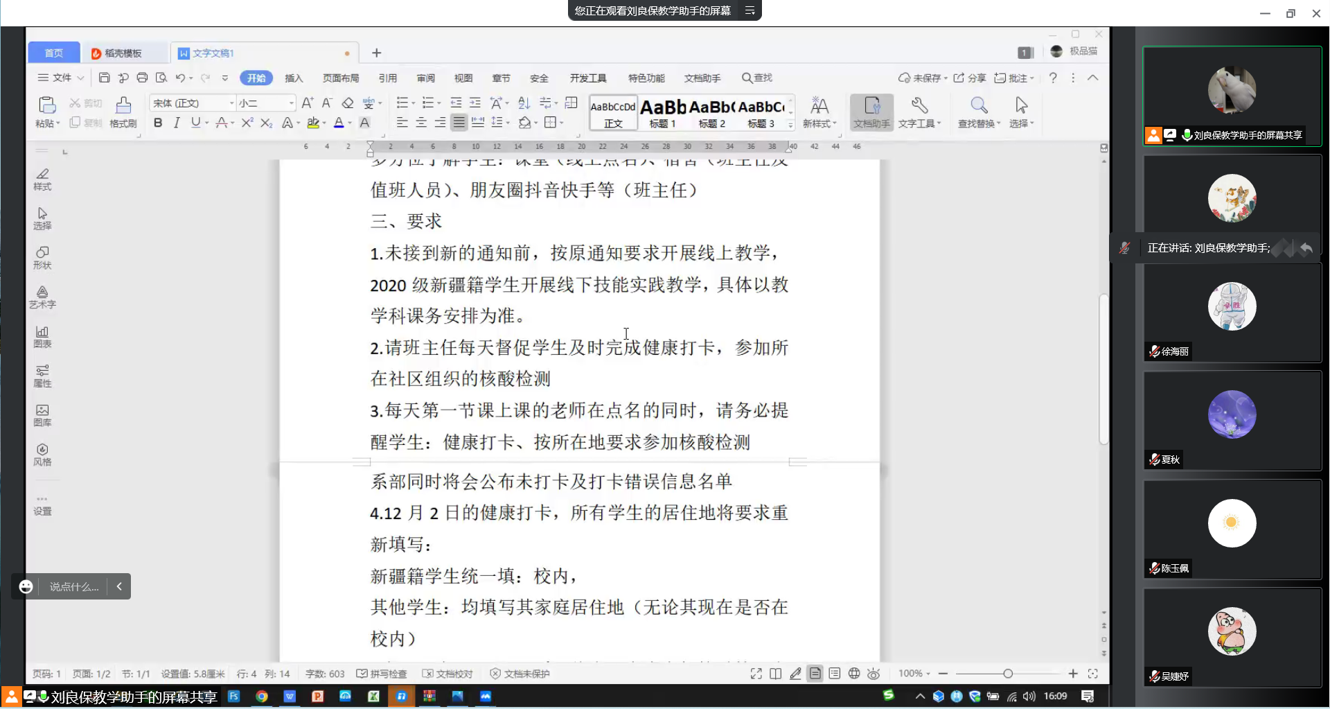This screenshot has height=709, width=1330.
Task: Toggle character shading A button
Action: 364,123
